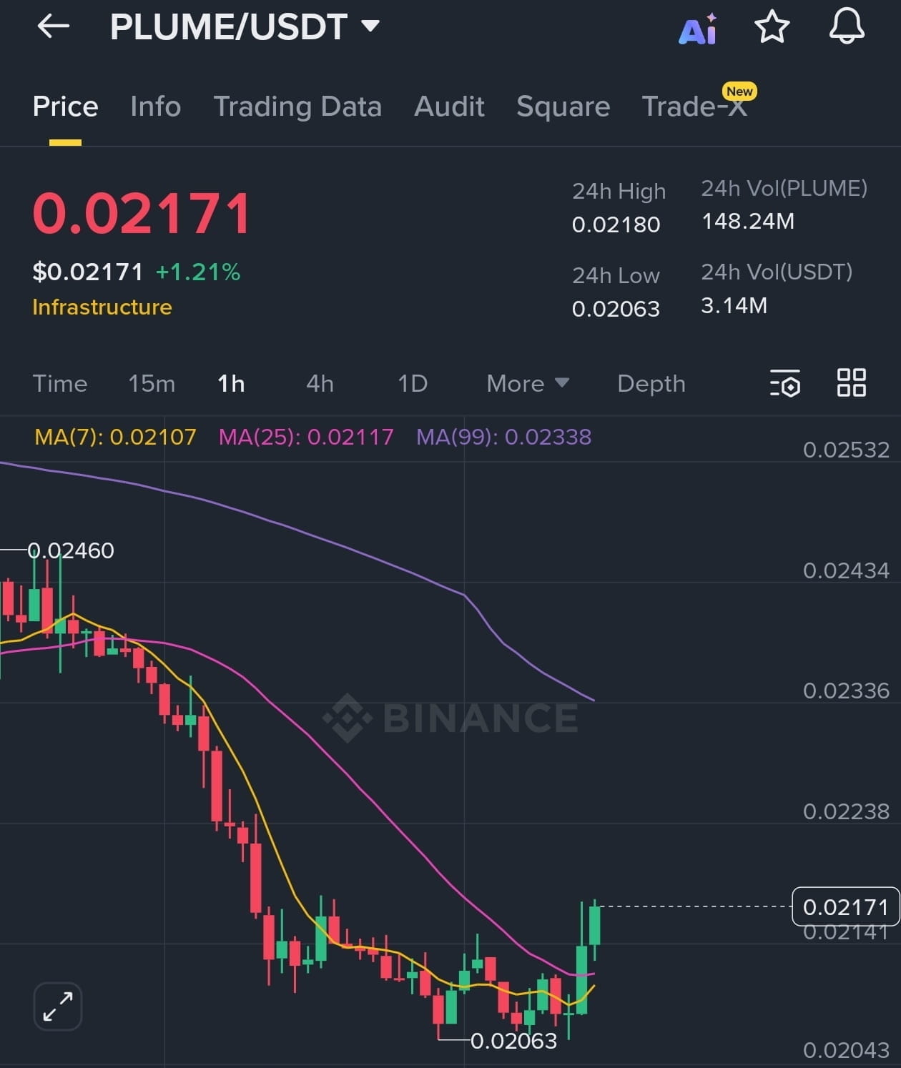
Task: Tap the 0.02434 price axis label
Action: [846, 570]
